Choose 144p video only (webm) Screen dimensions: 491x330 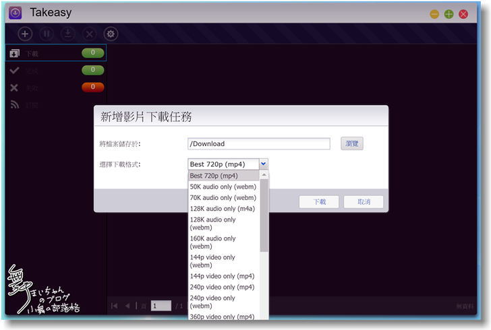[224, 261]
